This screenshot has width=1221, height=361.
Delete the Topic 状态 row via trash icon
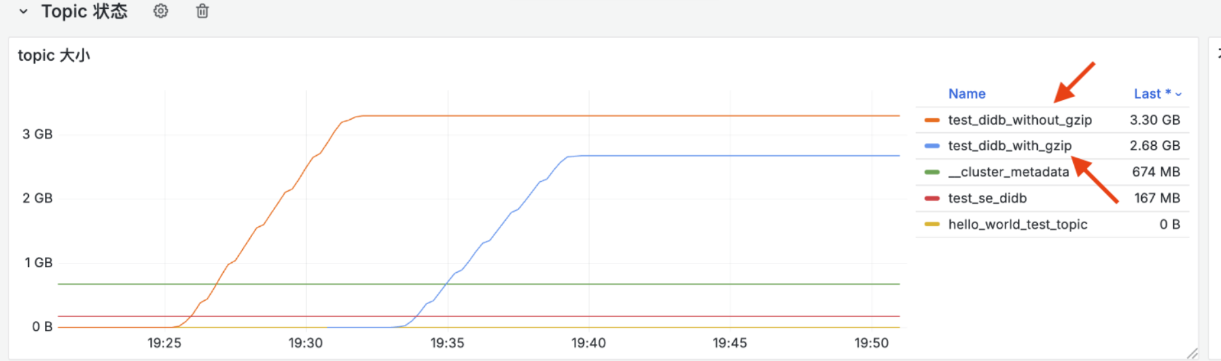202,11
